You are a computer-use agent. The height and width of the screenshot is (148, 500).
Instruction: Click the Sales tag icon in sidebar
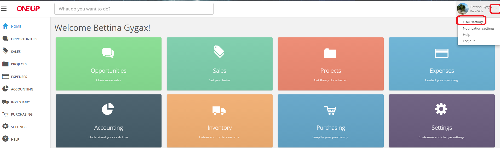tap(5, 51)
